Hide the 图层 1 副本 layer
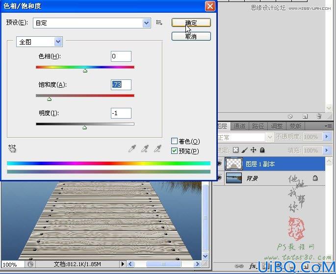 pyautogui.click(x=219, y=164)
